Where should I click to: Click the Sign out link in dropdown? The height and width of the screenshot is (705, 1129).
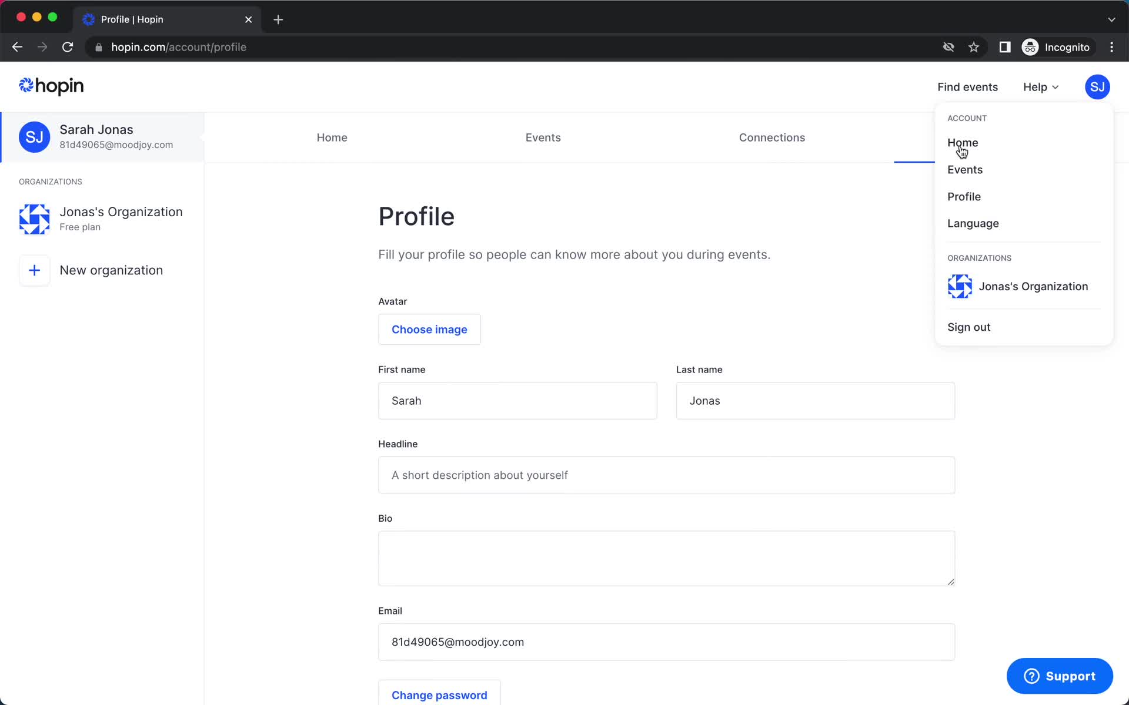(969, 327)
